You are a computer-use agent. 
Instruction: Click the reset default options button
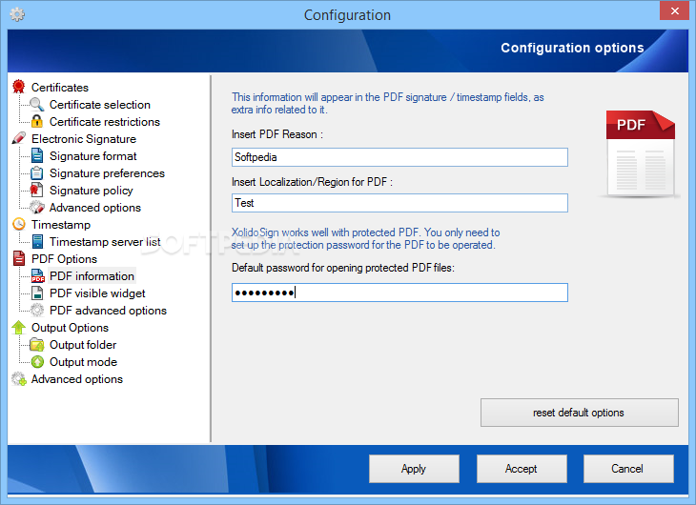(580, 413)
